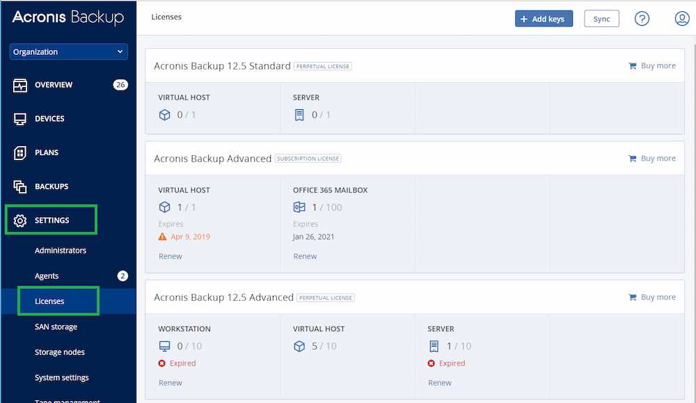Select SAN storage in settings submenu

(x=56, y=326)
